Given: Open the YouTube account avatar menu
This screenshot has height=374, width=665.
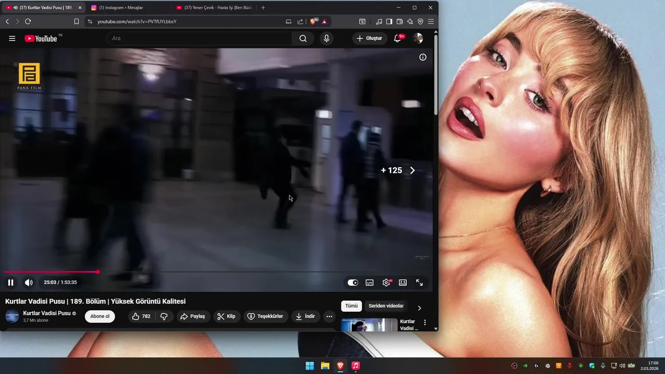Looking at the screenshot, I should 418,38.
